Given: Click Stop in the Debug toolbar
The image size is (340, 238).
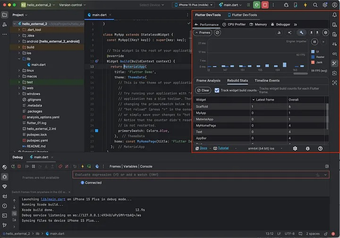Looking at the screenshot, I should pyautogui.click(x=19, y=166).
